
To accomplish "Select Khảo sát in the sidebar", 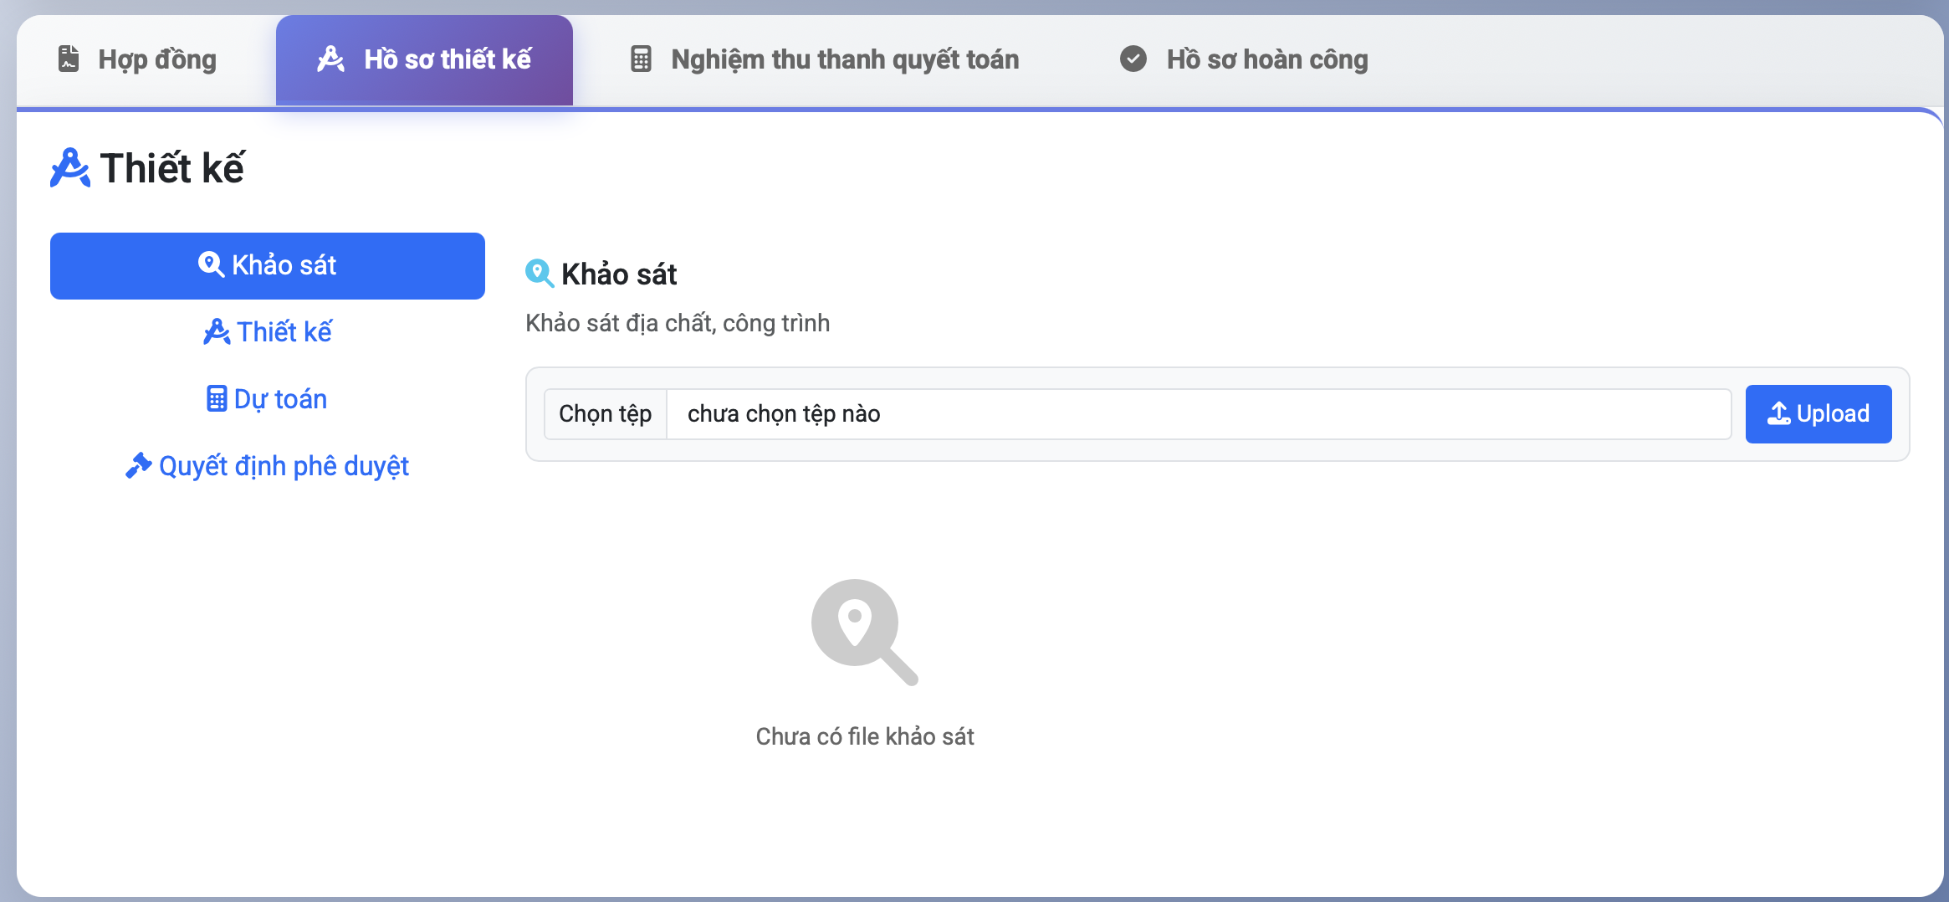I will pos(267,264).
